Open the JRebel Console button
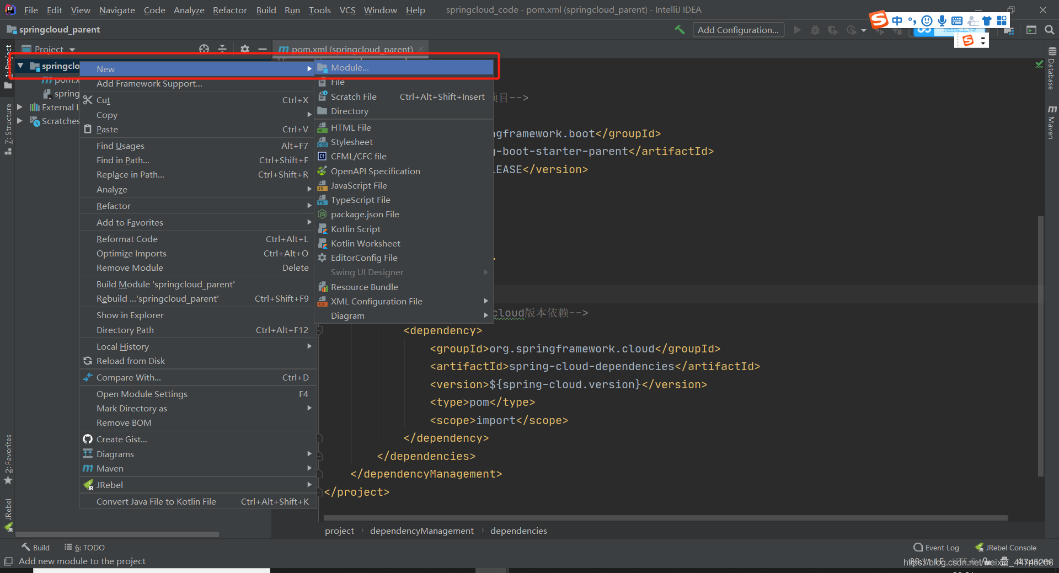This screenshot has height=573, width=1059. [1005, 547]
